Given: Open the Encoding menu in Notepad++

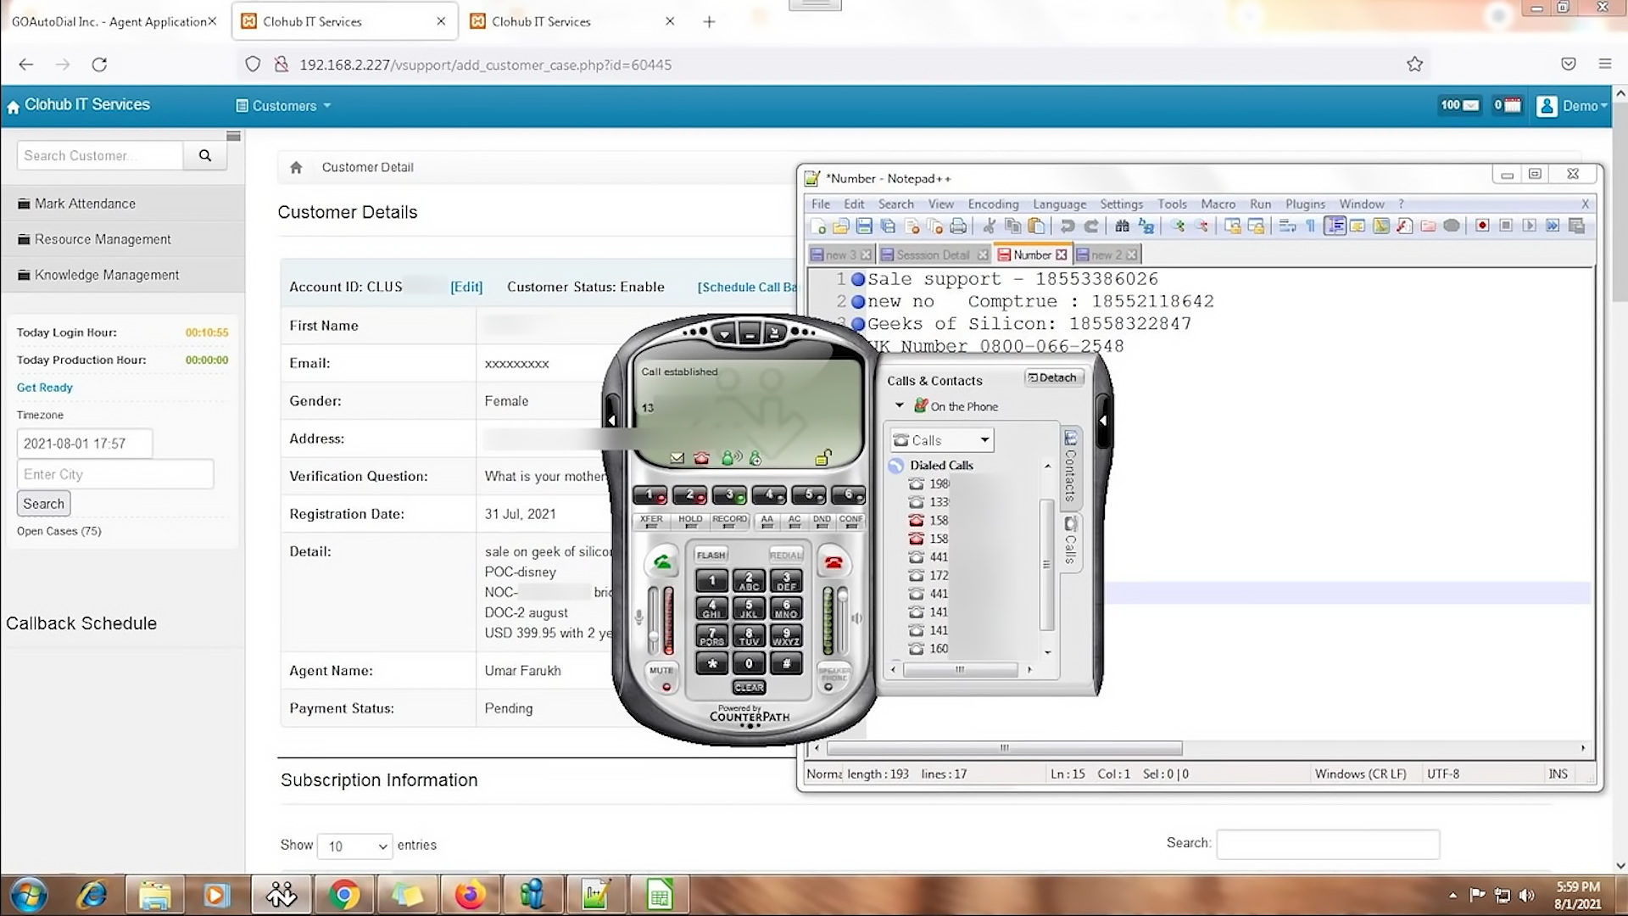Looking at the screenshot, I should click(x=993, y=204).
